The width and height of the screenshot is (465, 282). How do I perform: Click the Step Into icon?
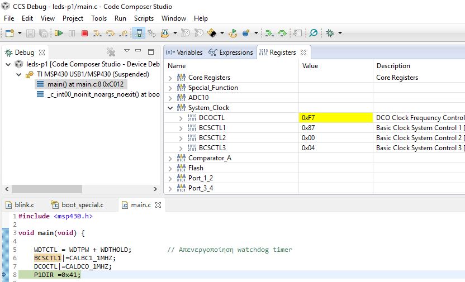[x=97, y=33]
